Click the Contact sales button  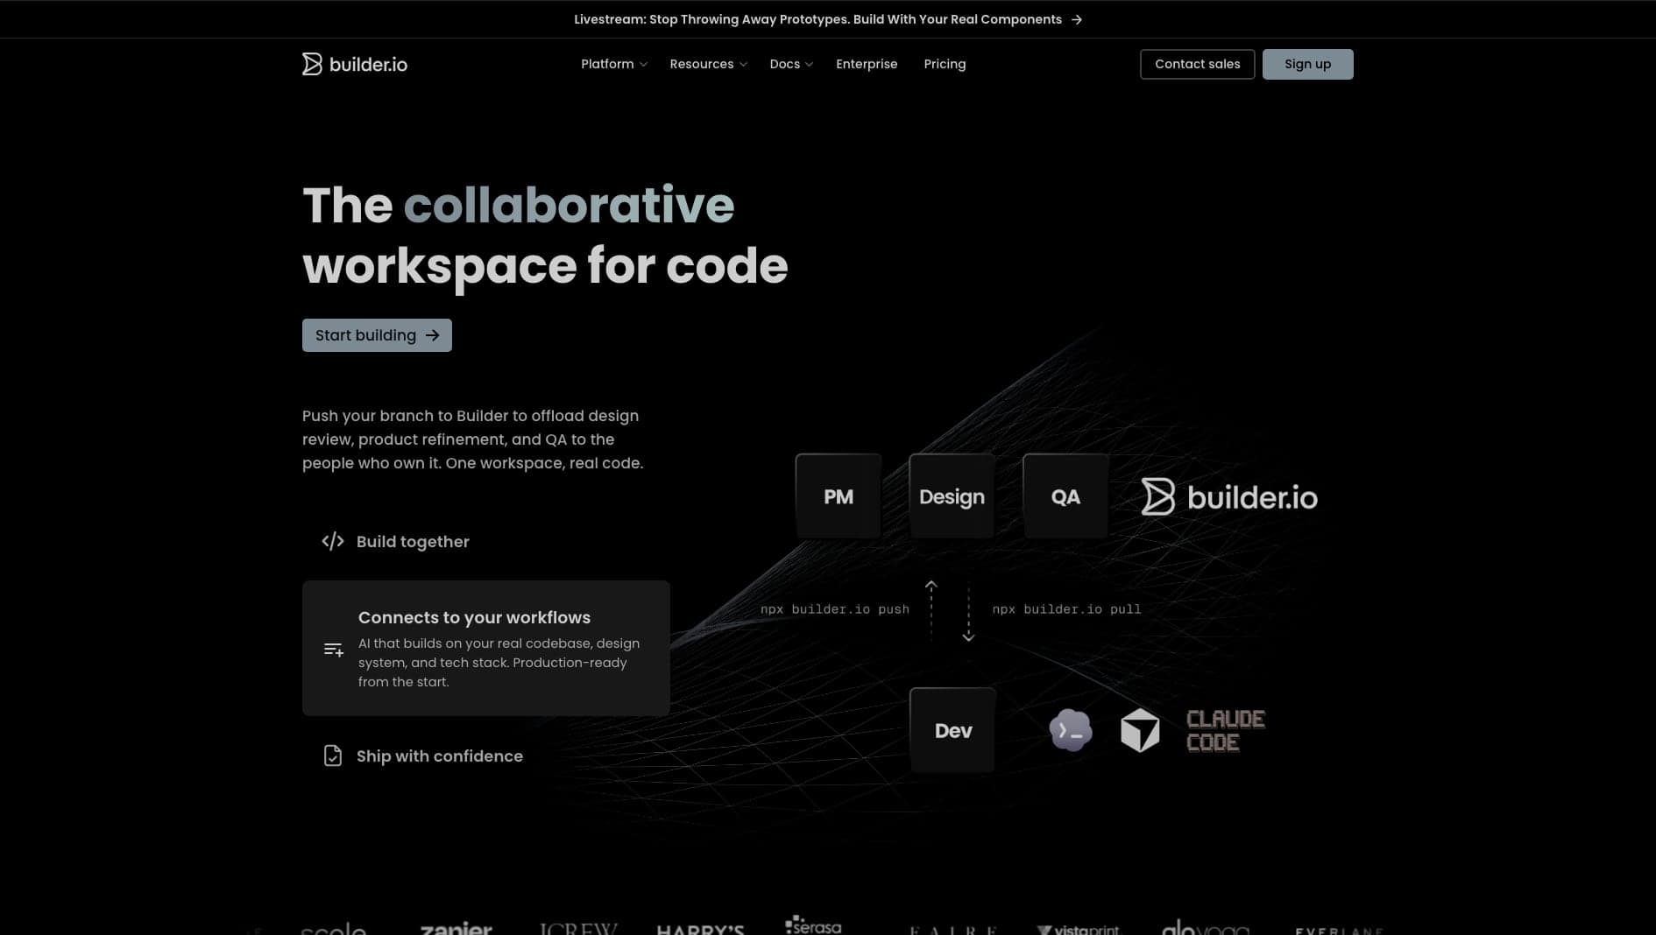1197,64
